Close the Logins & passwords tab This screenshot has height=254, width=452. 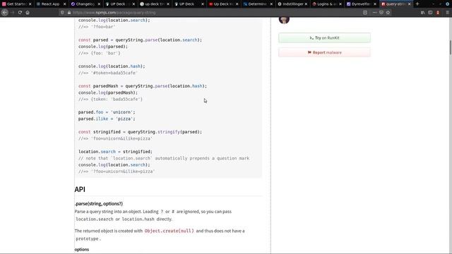coord(340,4)
